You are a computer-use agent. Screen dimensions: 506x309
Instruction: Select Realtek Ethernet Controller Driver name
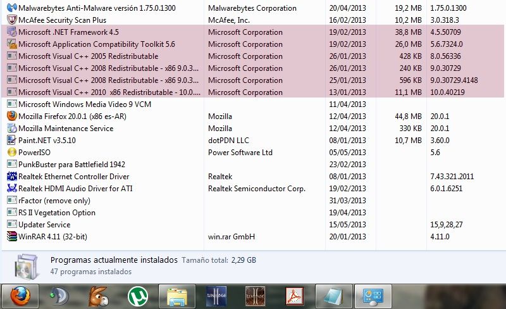(x=73, y=177)
